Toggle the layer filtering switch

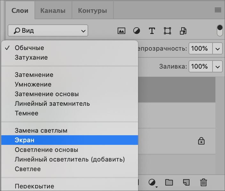click(x=220, y=30)
